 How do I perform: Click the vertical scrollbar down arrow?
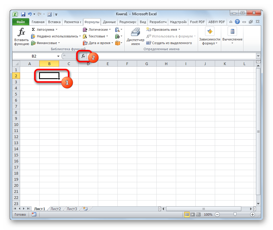[258, 204]
